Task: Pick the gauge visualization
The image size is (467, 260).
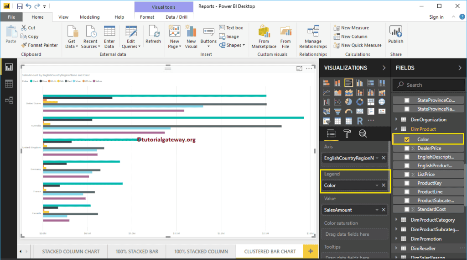Action: pyautogui.click(x=348, y=111)
